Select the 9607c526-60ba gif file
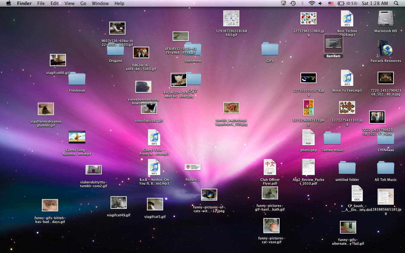Screen dimensions: 405x253 click(x=117, y=28)
